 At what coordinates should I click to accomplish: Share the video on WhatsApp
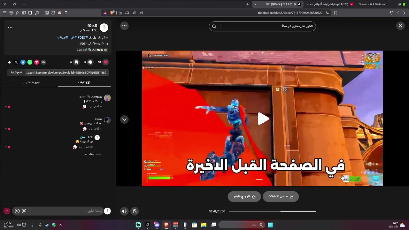tap(30, 62)
